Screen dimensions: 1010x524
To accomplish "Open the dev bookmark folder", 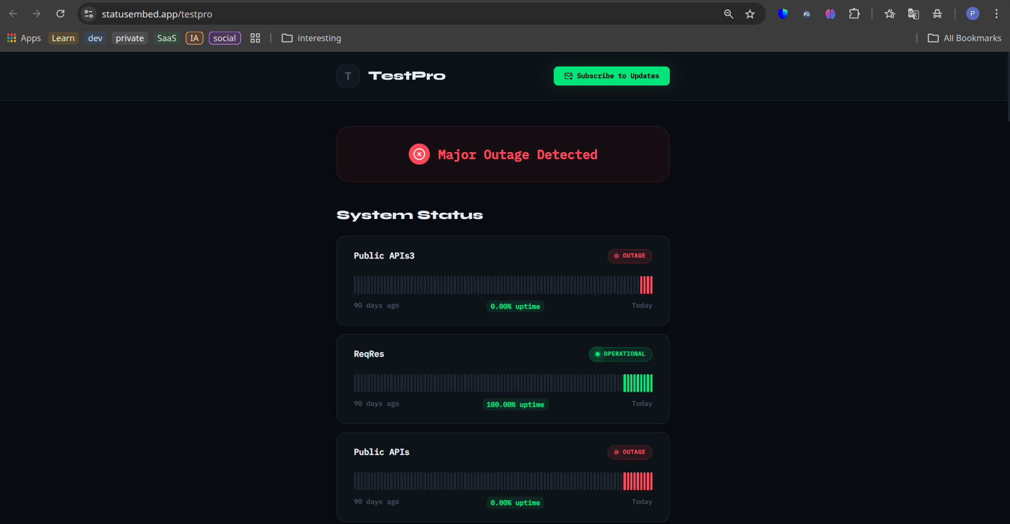I will pyautogui.click(x=95, y=38).
